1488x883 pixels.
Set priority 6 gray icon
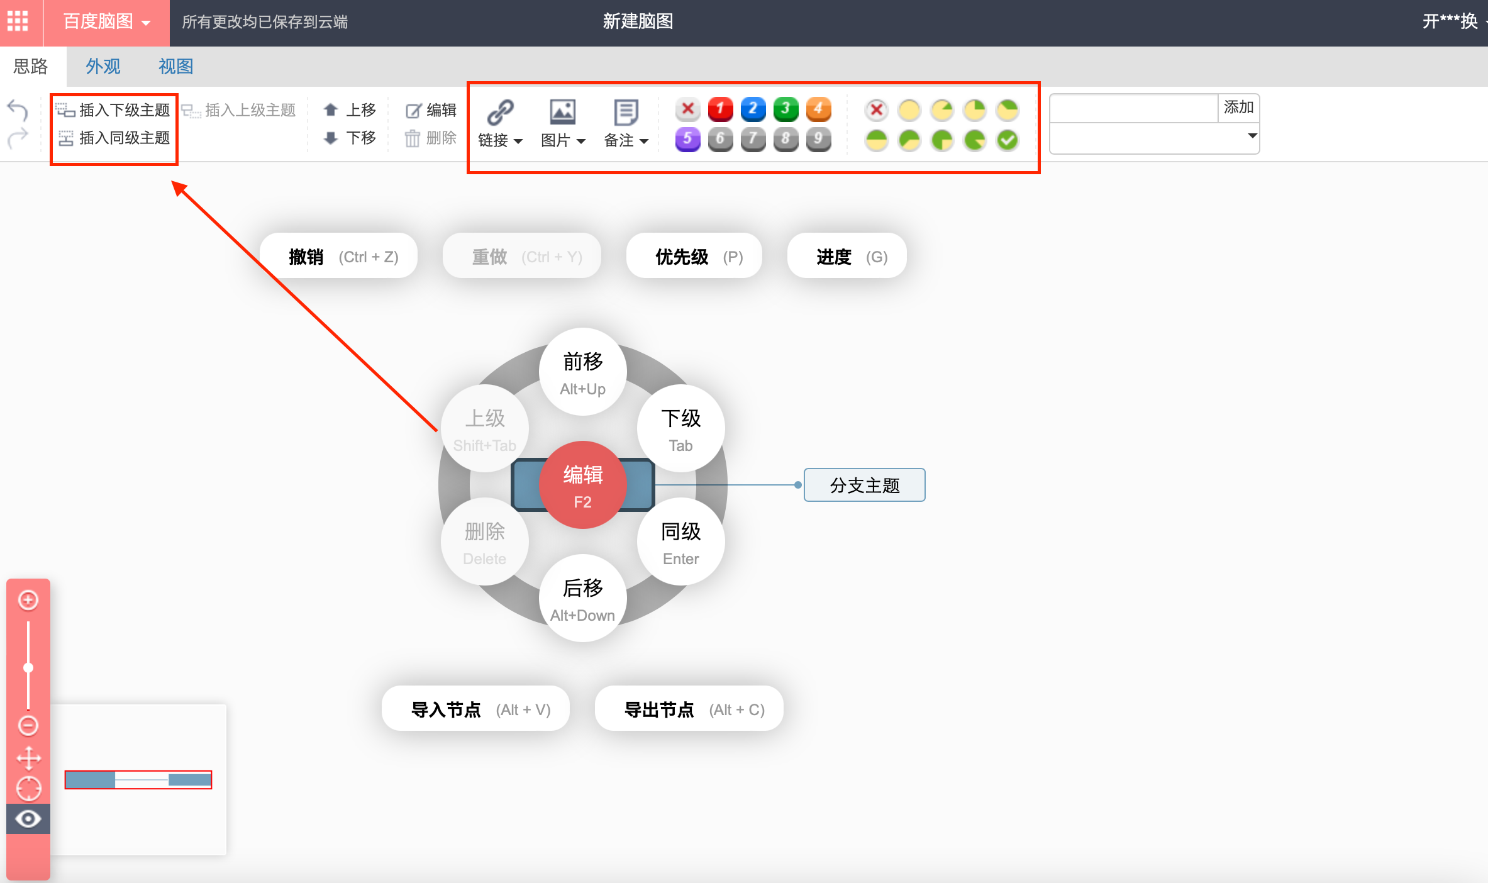click(721, 140)
